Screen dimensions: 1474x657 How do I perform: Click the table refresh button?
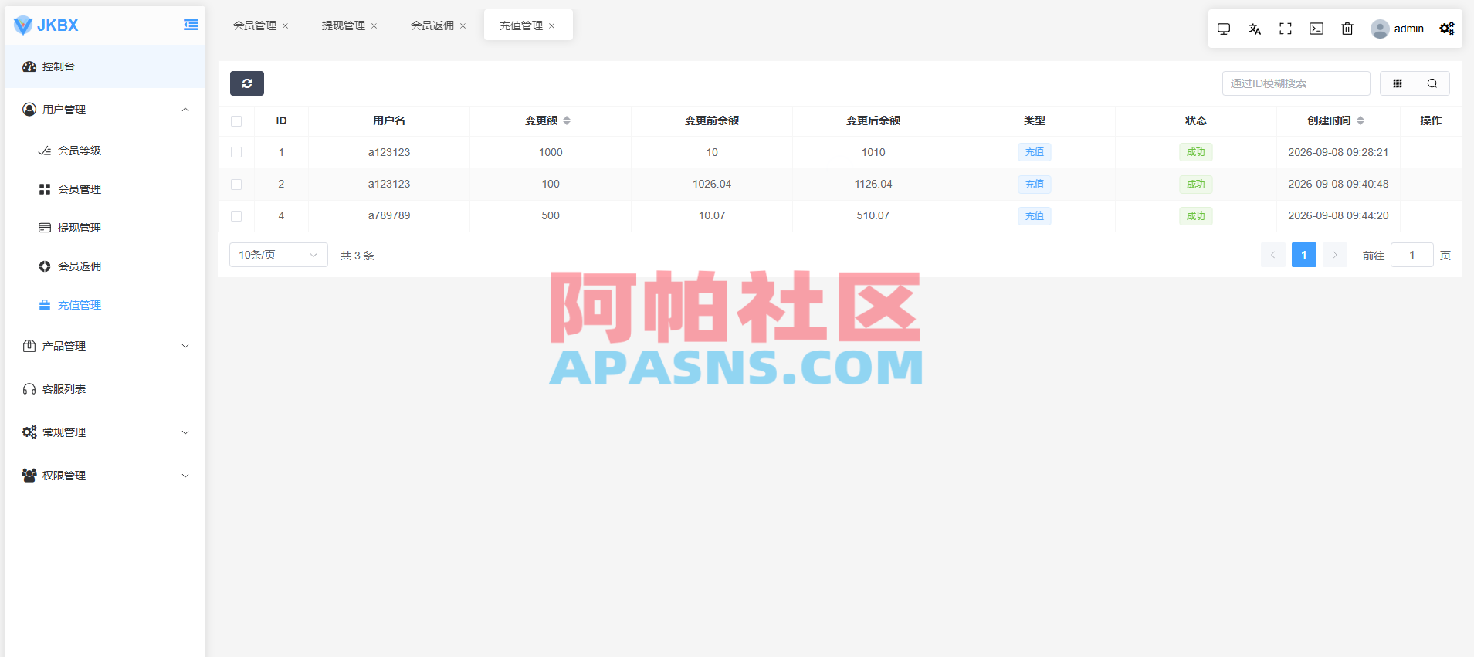tap(247, 83)
